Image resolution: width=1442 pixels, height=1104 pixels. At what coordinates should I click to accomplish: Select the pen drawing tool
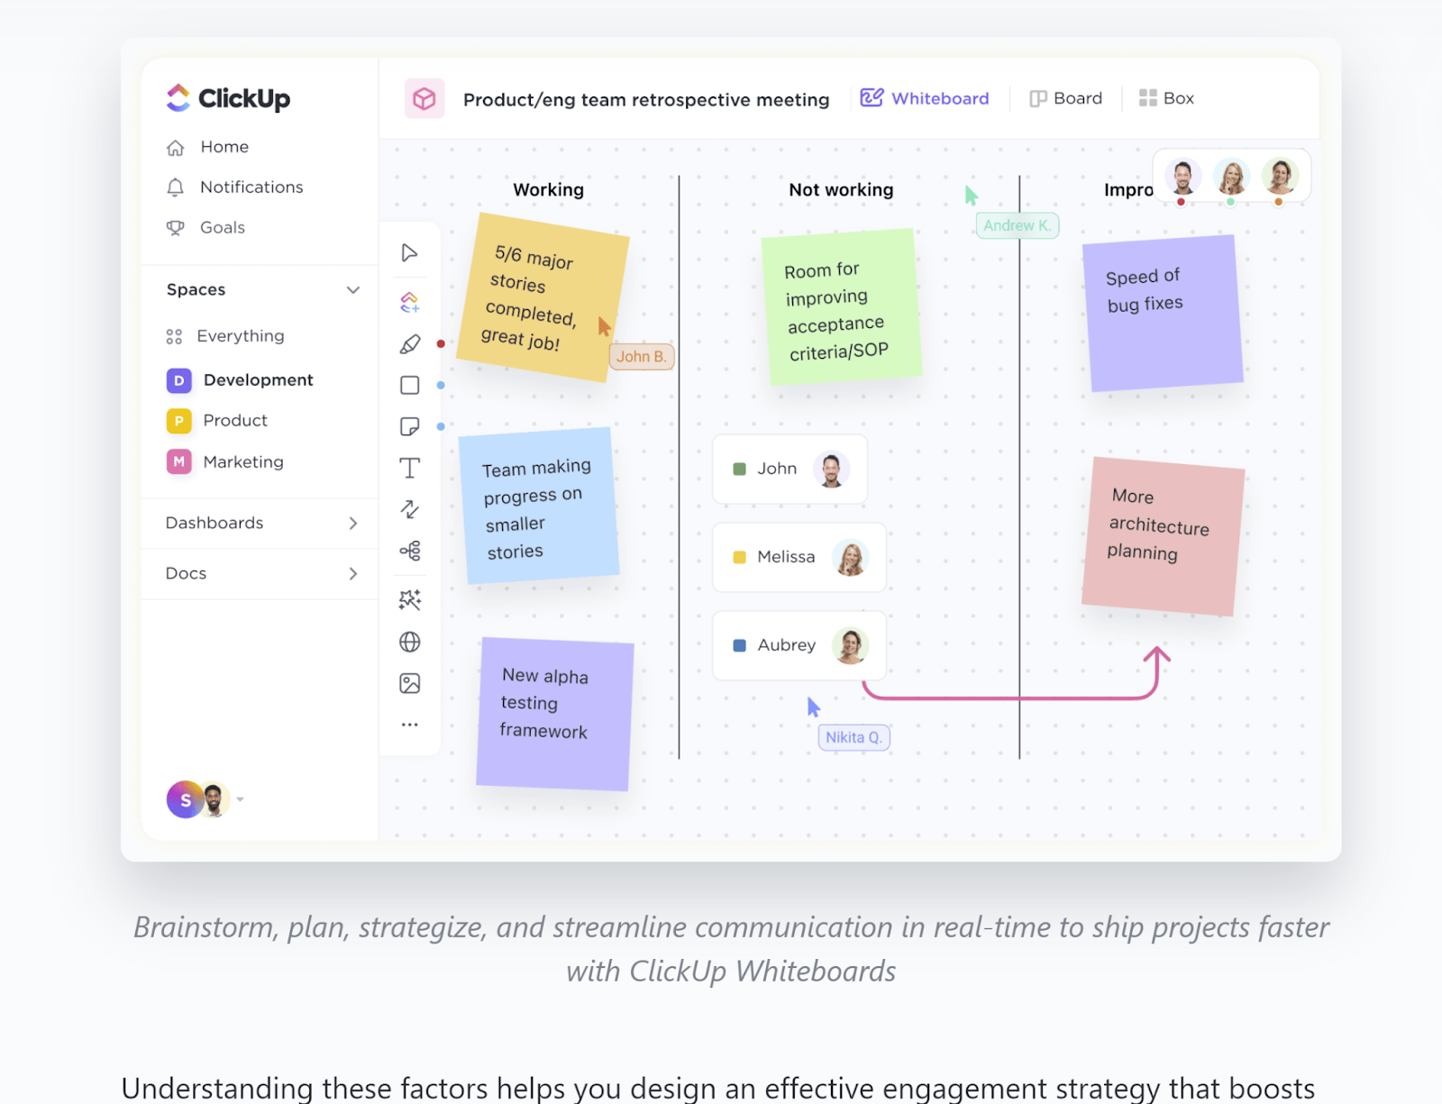tap(410, 344)
